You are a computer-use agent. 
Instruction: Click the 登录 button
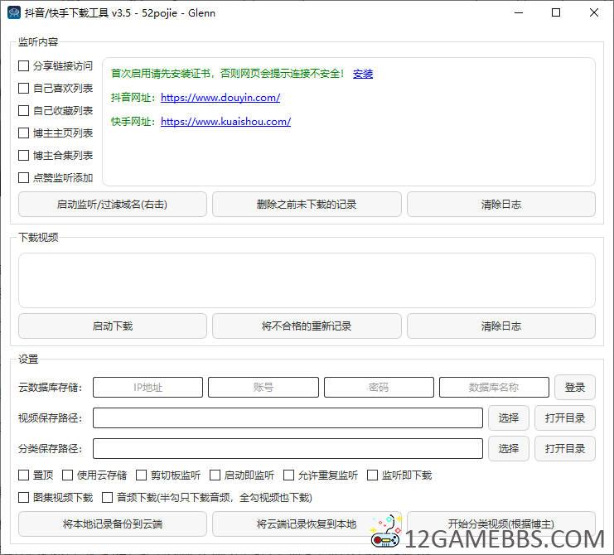574,387
